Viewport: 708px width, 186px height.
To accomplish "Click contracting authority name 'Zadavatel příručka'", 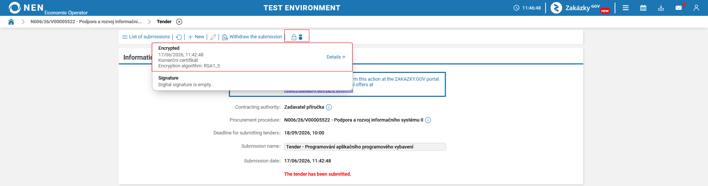I will point(304,107).
